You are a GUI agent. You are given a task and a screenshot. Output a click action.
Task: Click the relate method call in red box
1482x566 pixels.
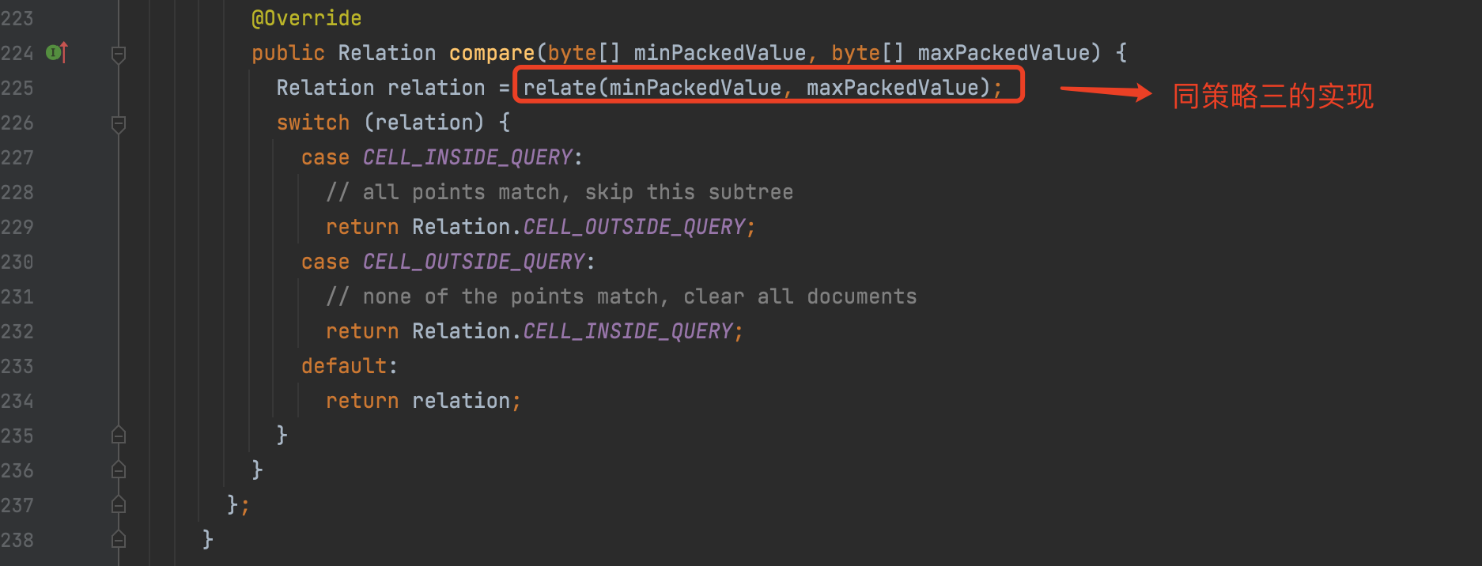point(762,87)
